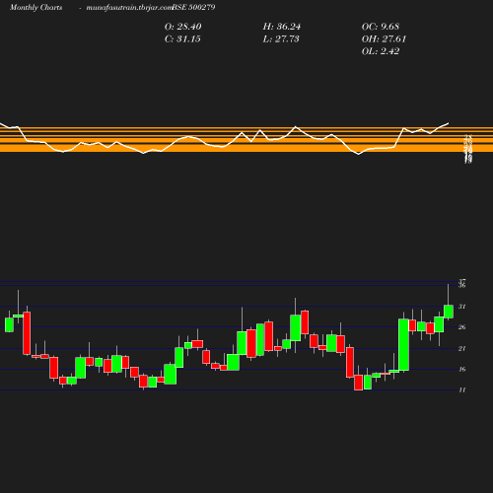Select the close value "C: 31.15"
The image size is (493, 493).
pos(182,39)
